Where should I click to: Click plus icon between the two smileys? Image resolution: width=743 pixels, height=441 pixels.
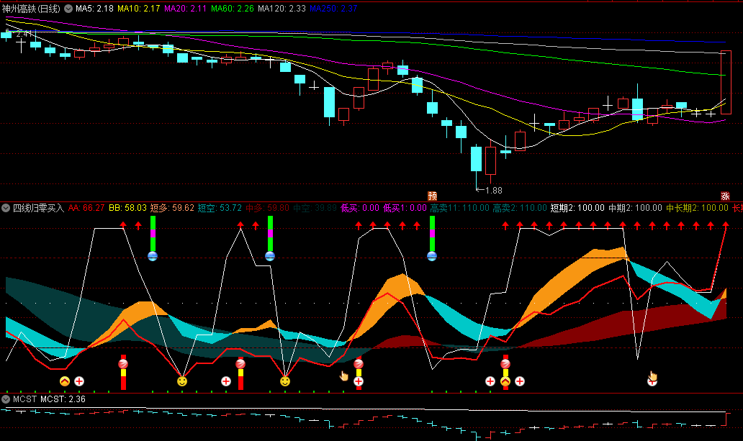pyautogui.click(x=226, y=381)
